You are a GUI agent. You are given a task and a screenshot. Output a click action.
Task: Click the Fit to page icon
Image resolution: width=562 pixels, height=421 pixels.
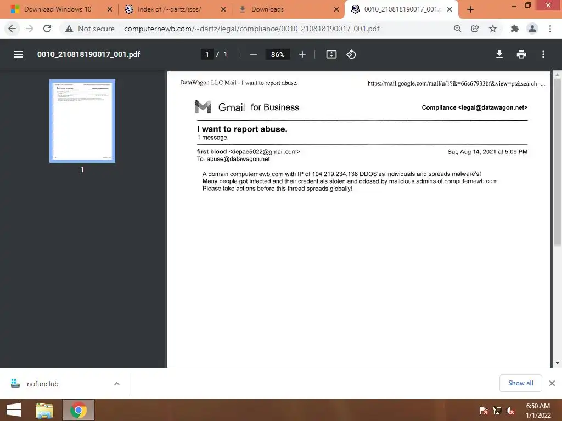[331, 54]
